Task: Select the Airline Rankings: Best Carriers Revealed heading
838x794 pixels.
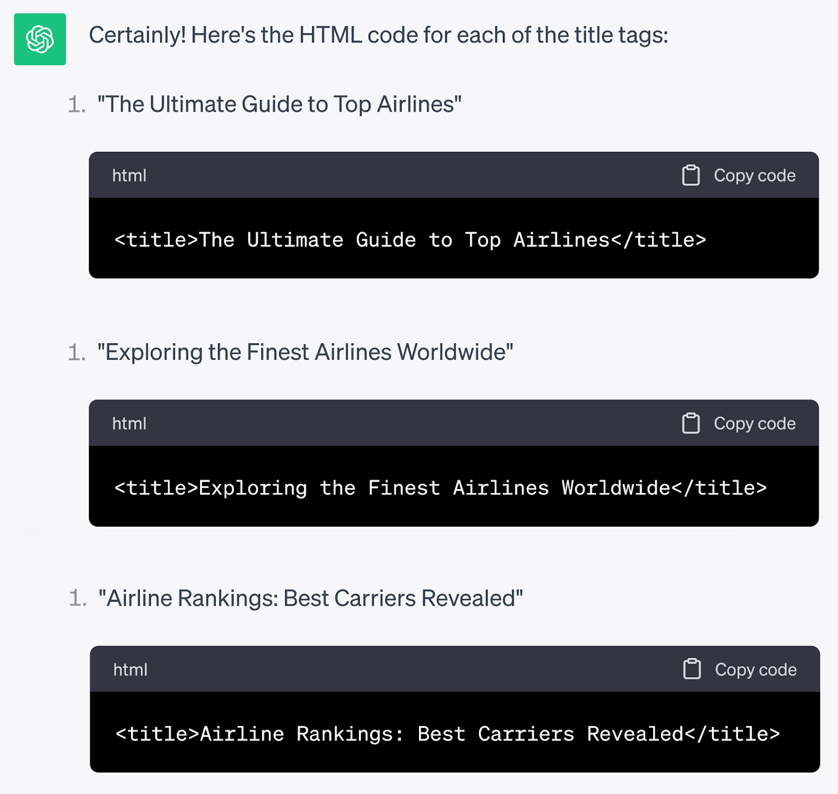Action: (310, 597)
